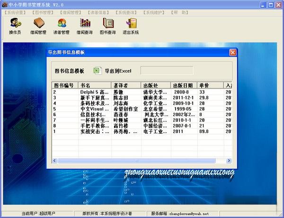Viewport: 284px width, 218px height.
Task: Select row with book Delphi 5 高...
Action: 142,92
